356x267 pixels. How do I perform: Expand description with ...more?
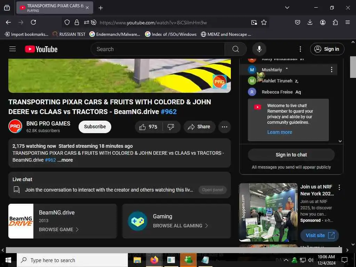65,160
